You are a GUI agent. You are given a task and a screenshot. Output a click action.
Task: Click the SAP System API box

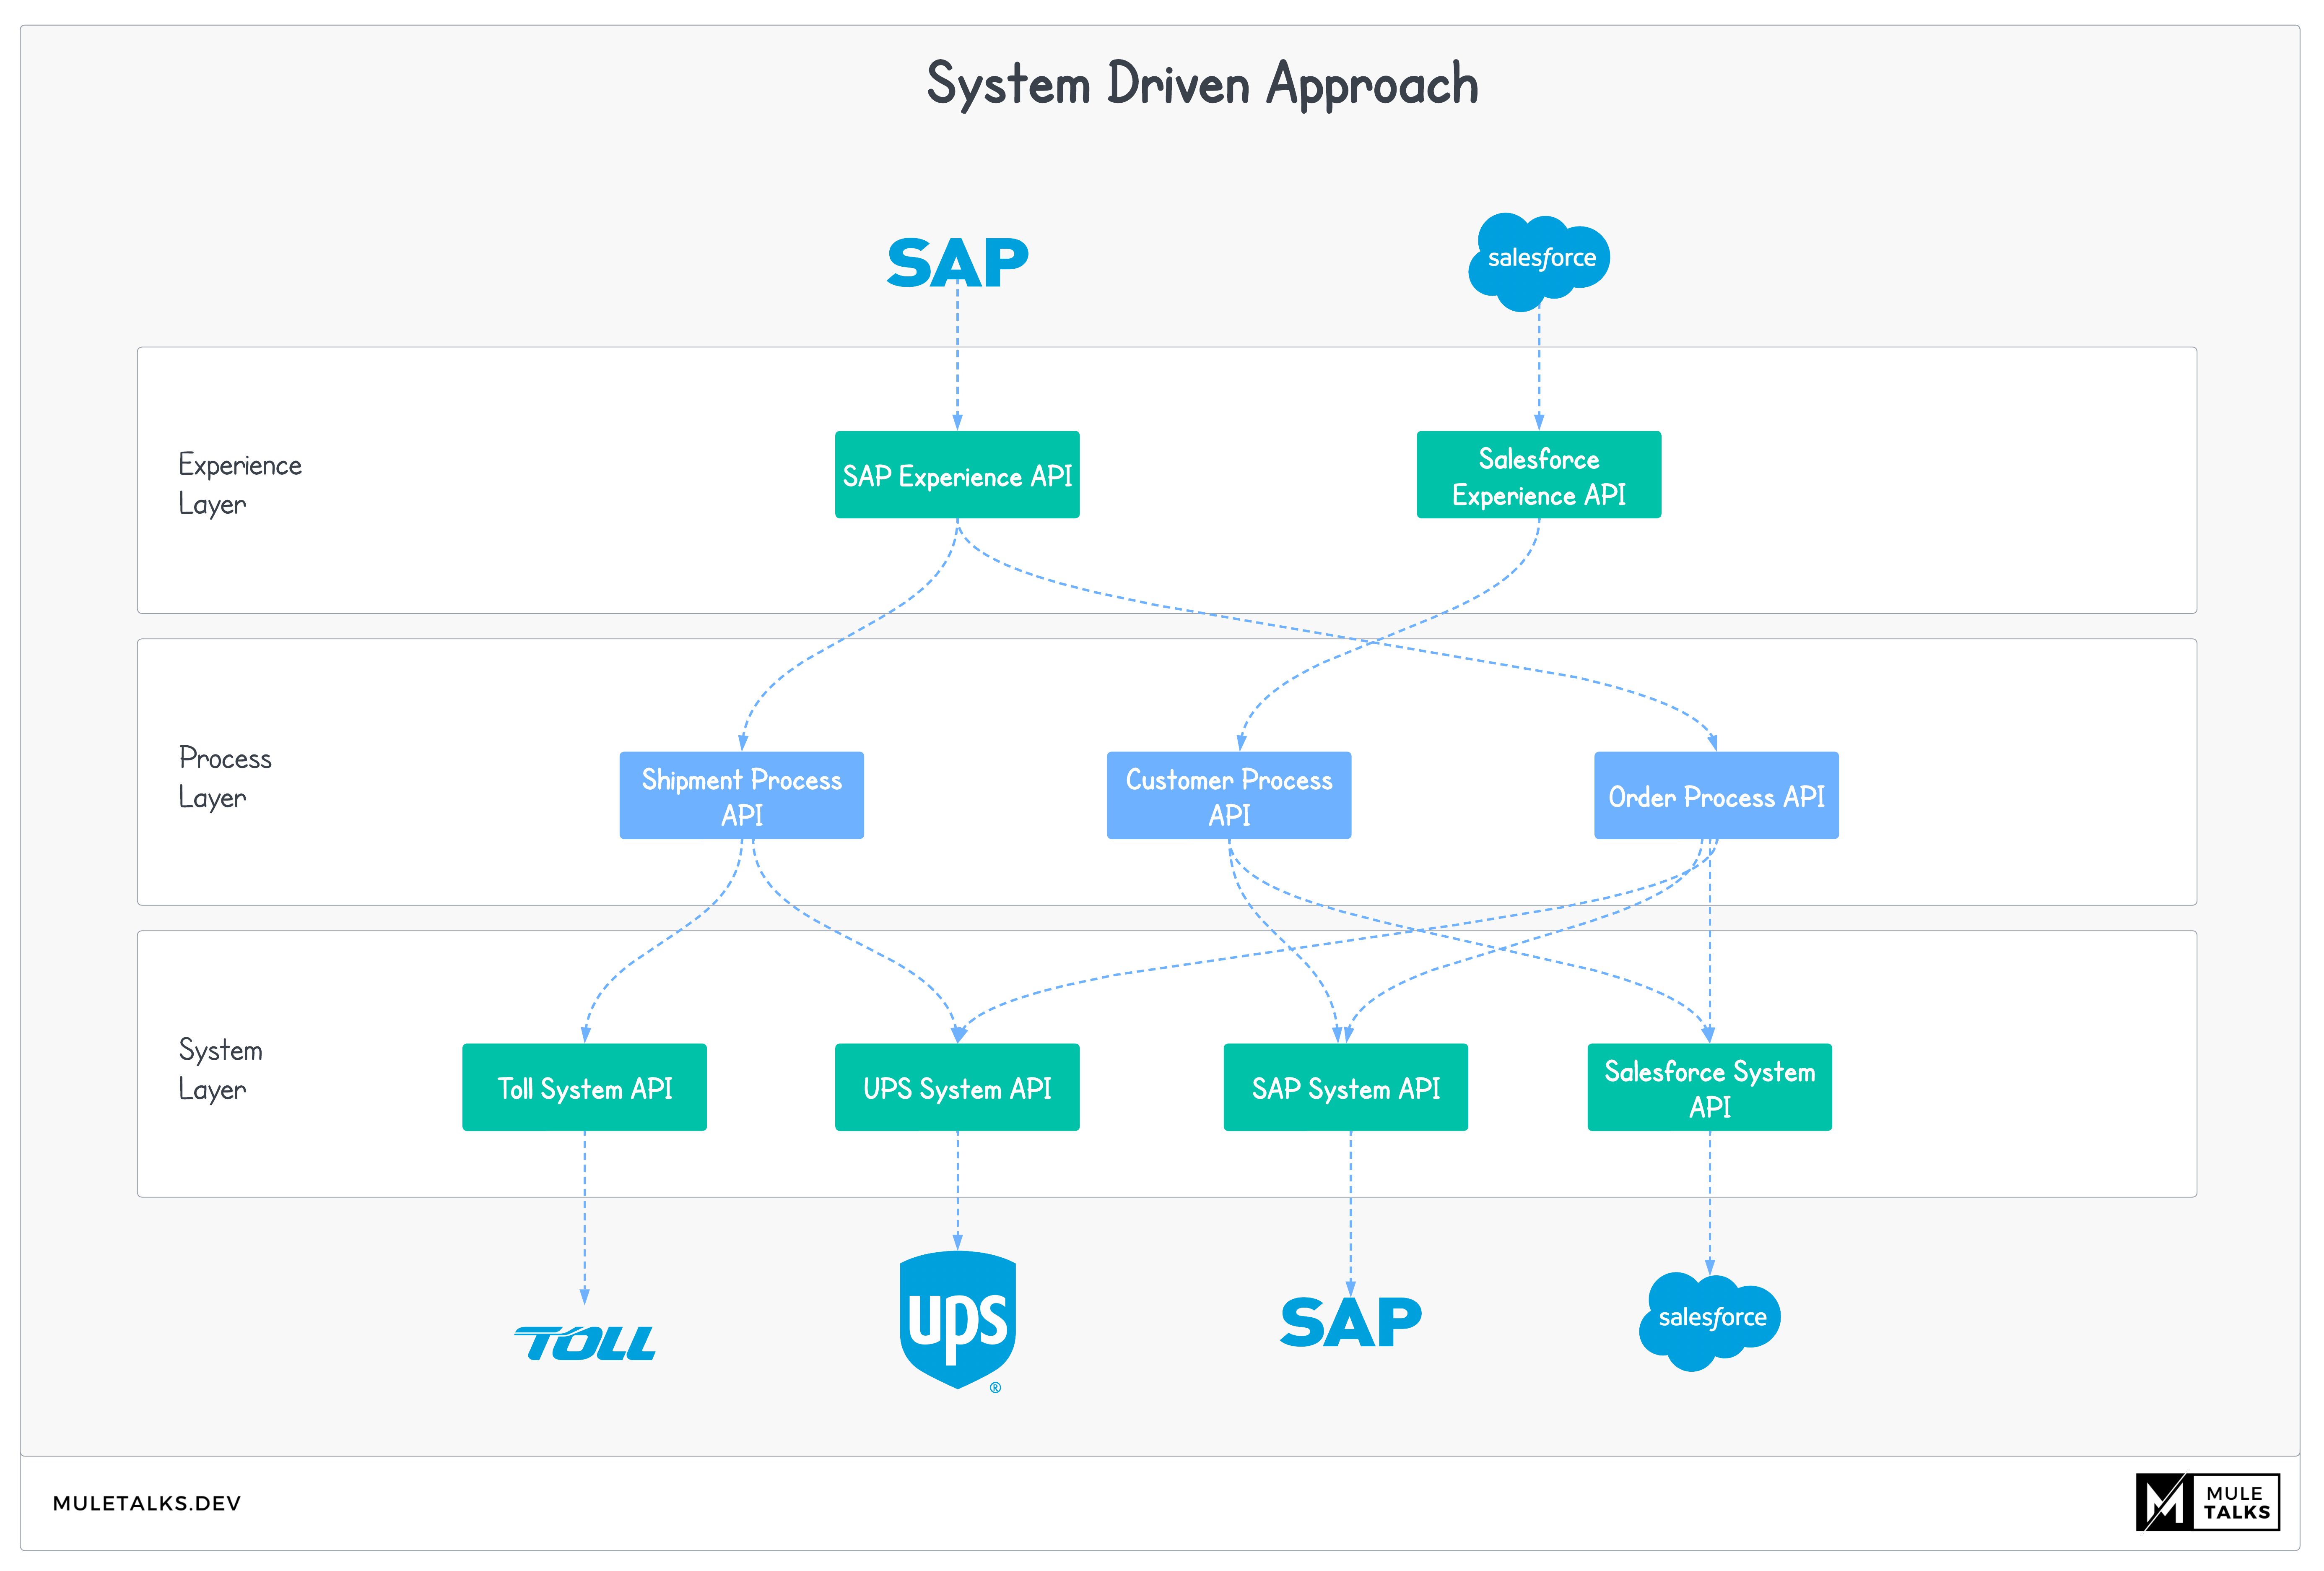click(x=1345, y=1088)
